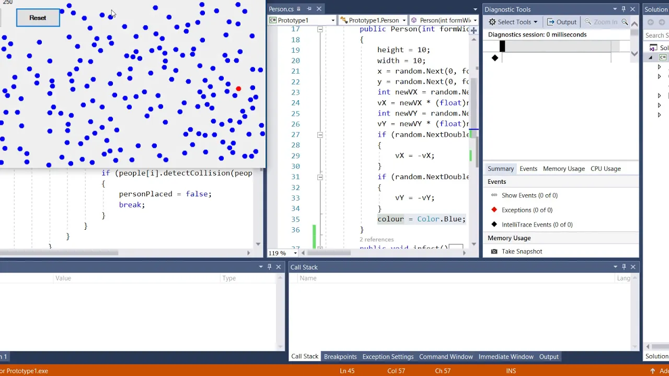669x376 pixels.
Task: Close the Locals panel
Action: click(279, 267)
